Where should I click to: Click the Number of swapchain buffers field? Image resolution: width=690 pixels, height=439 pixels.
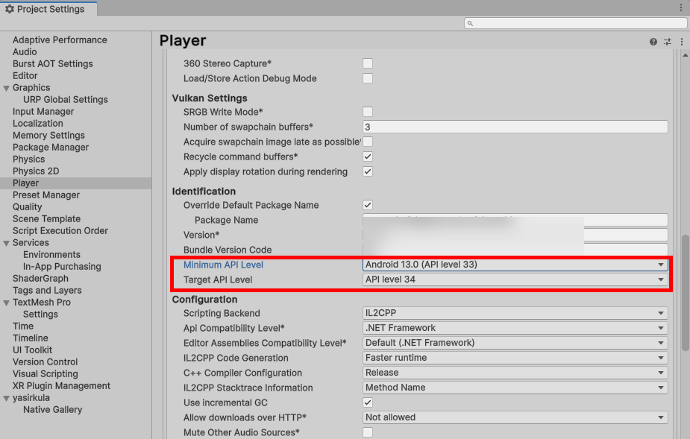tap(515, 127)
